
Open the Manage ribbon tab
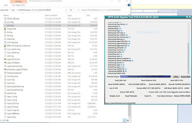(x=18, y=1)
